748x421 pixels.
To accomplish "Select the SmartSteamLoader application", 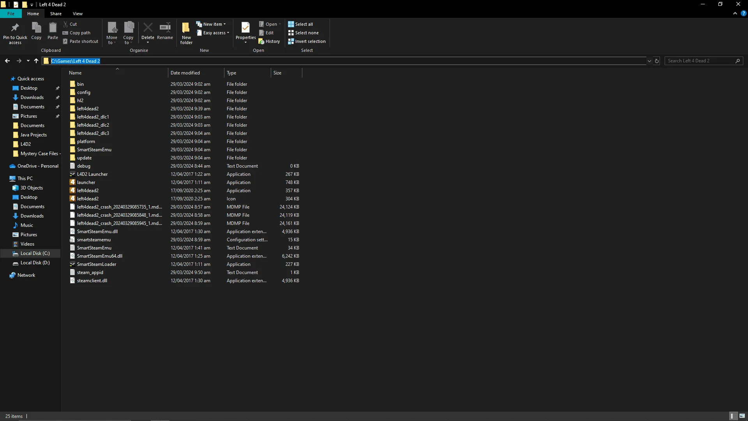I will [97, 264].
